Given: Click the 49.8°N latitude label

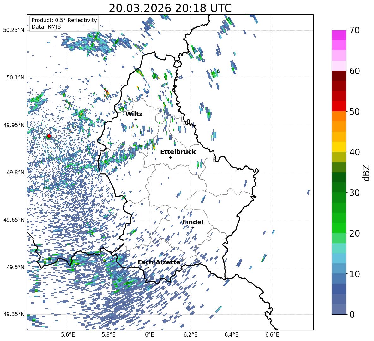Looking at the screenshot, I should [15, 172].
